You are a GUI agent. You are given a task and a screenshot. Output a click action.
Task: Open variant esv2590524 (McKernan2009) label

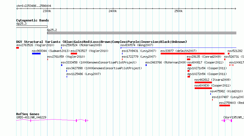[81, 45]
